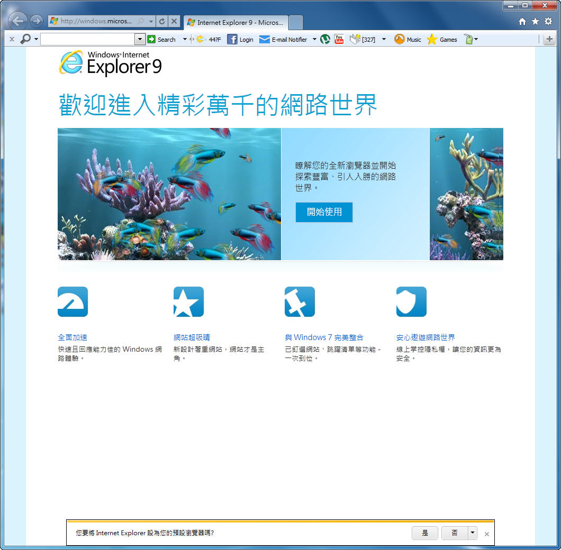This screenshot has width=561, height=550.
Task: Click the plus button at the toolbar's end
Action: click(x=549, y=39)
